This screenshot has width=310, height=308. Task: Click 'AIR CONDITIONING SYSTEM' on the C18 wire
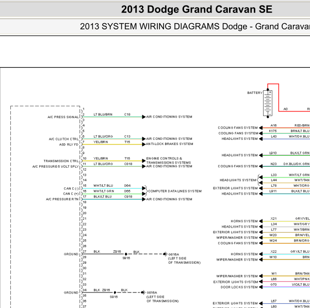click(x=169, y=117)
